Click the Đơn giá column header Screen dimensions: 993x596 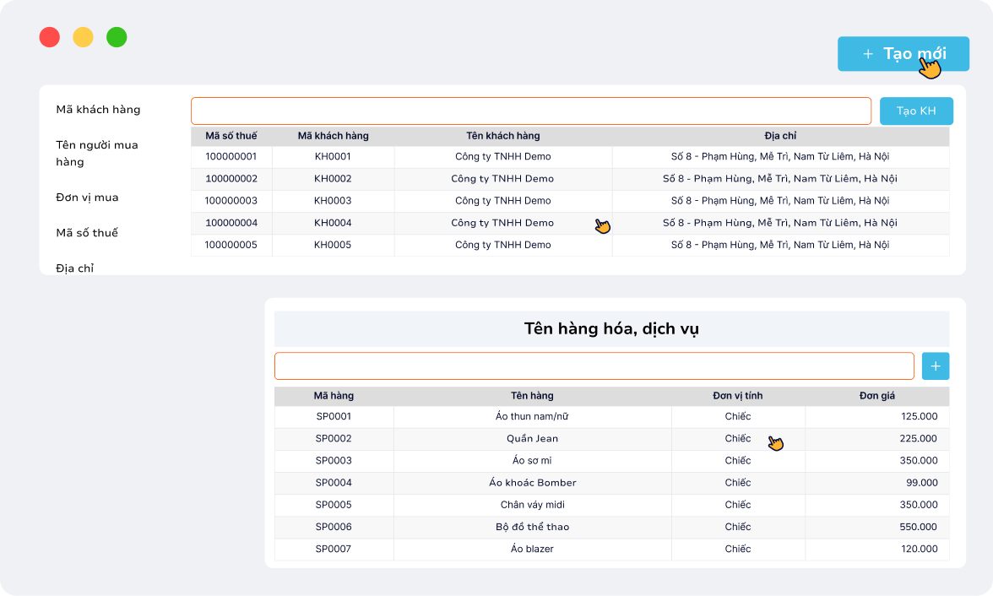click(x=876, y=396)
